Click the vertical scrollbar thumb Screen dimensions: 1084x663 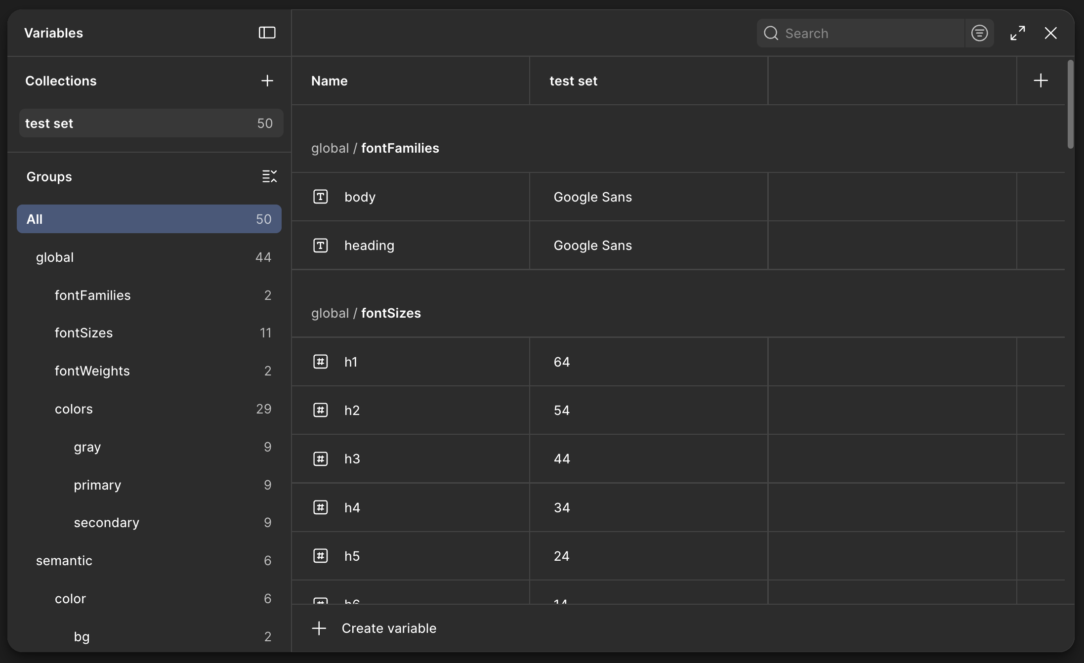[x=1070, y=104]
